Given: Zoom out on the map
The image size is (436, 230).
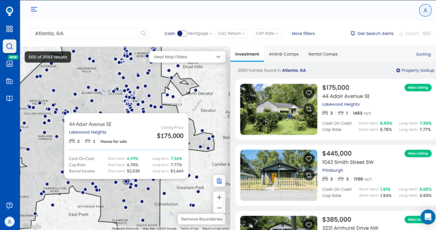Looking at the screenshot, I should click(x=219, y=208).
